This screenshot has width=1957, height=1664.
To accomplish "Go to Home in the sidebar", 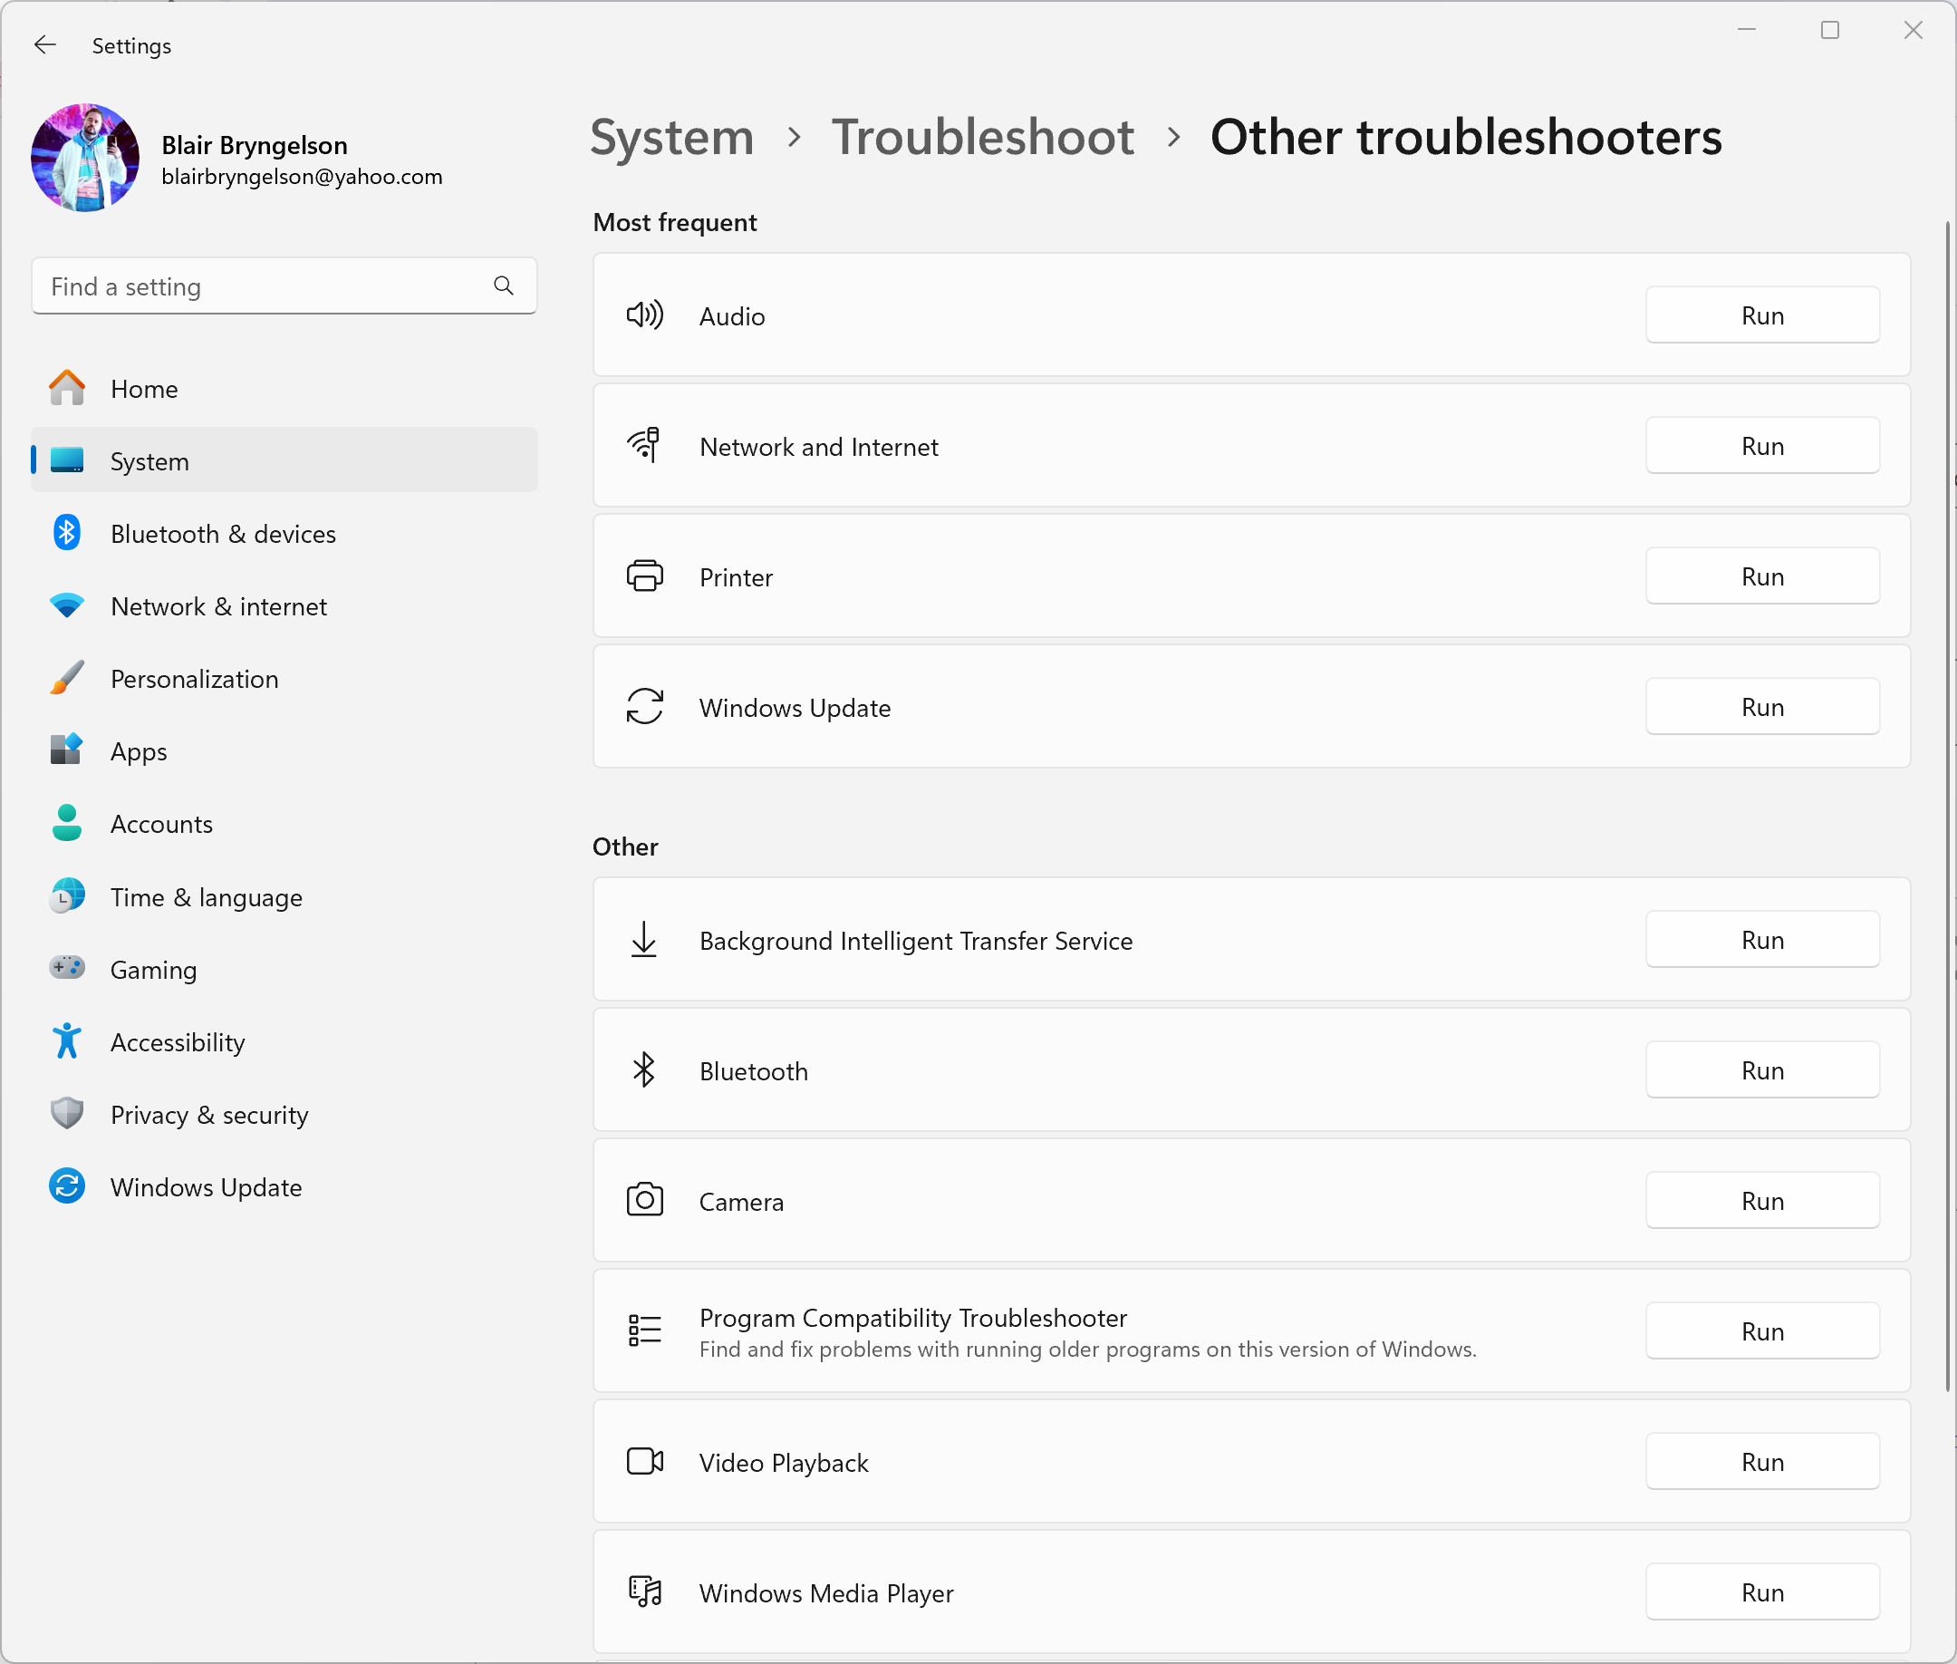I will (143, 389).
